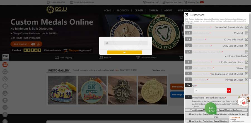251x123 pixels.
Task: Select the document list icon in Page Guide
Action: (x=5, y=72)
